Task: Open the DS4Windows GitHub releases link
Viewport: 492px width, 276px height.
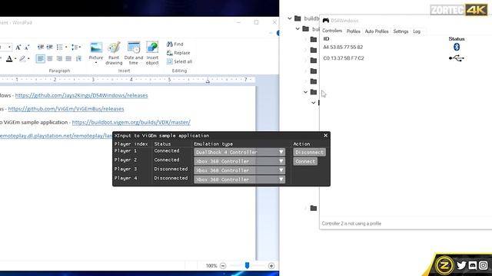Action: pyautogui.click(x=81, y=95)
